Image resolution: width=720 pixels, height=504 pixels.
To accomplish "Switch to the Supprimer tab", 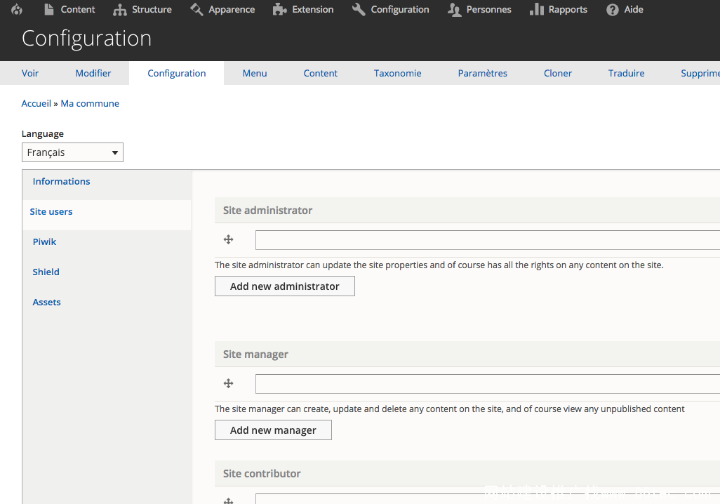I will click(x=700, y=73).
